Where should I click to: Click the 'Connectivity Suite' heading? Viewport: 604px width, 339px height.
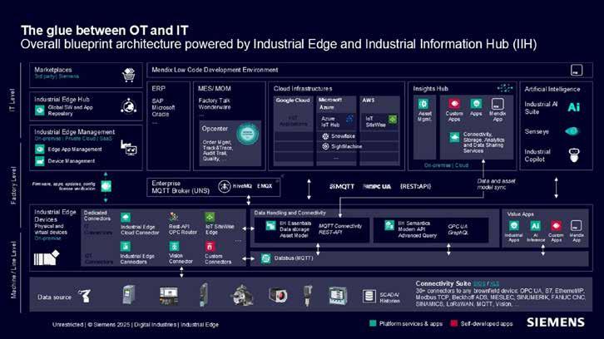(x=443, y=283)
